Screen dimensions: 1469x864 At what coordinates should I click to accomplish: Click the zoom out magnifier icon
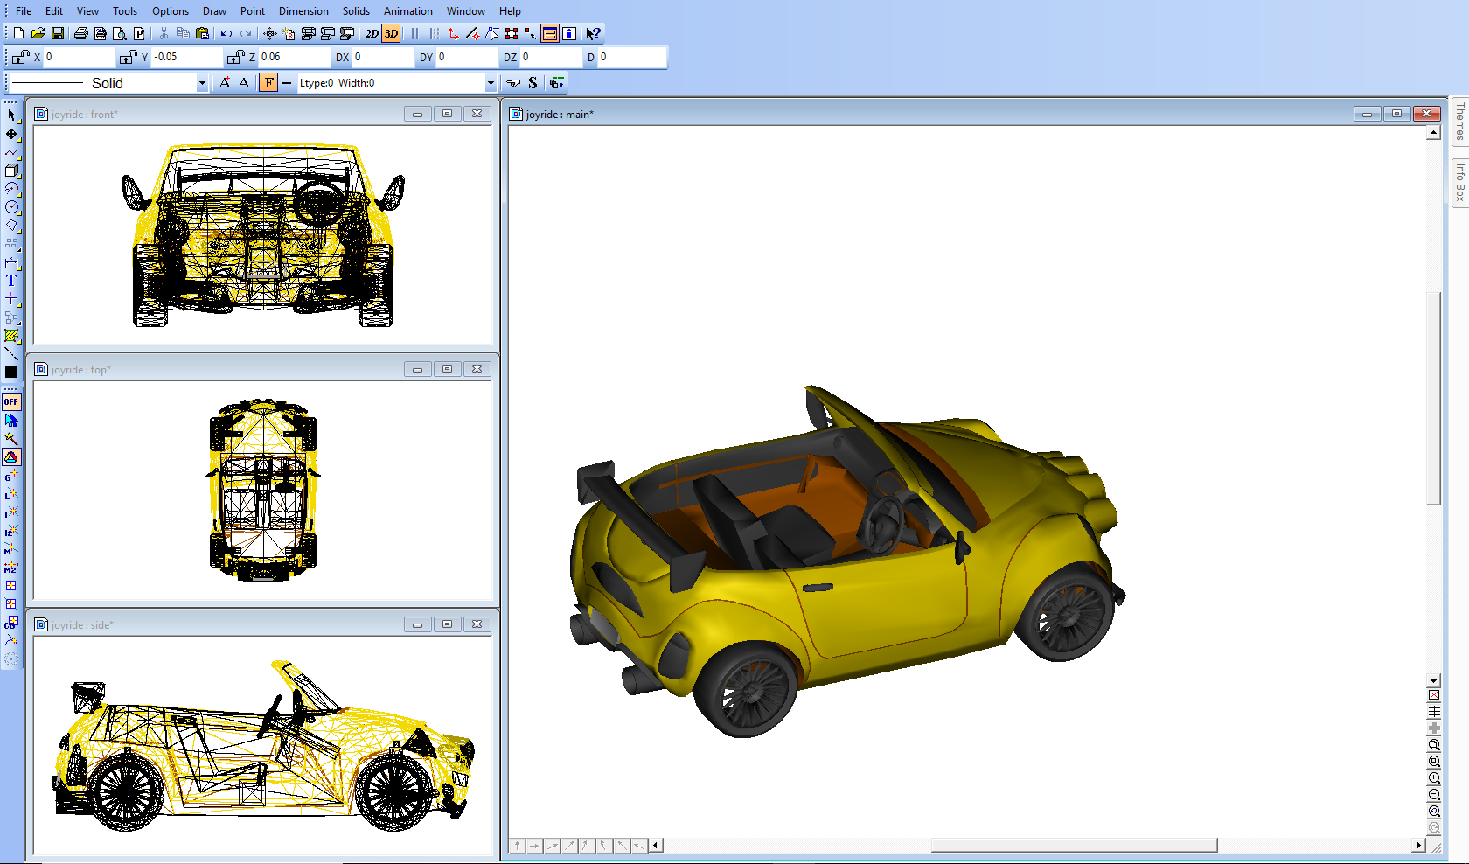pyautogui.click(x=1434, y=795)
